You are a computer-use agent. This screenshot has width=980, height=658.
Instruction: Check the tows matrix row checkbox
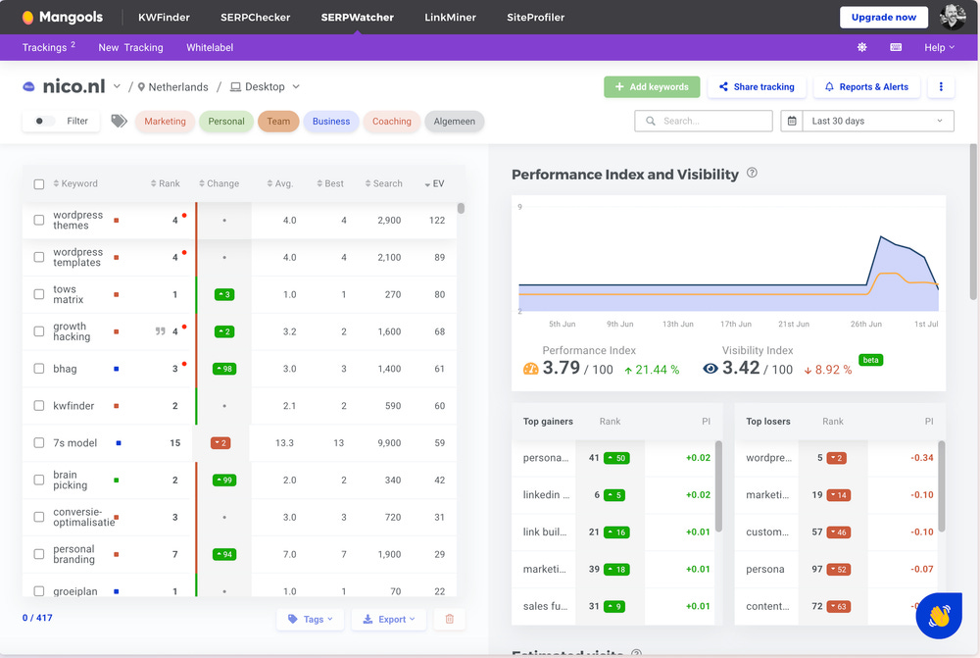tap(39, 294)
